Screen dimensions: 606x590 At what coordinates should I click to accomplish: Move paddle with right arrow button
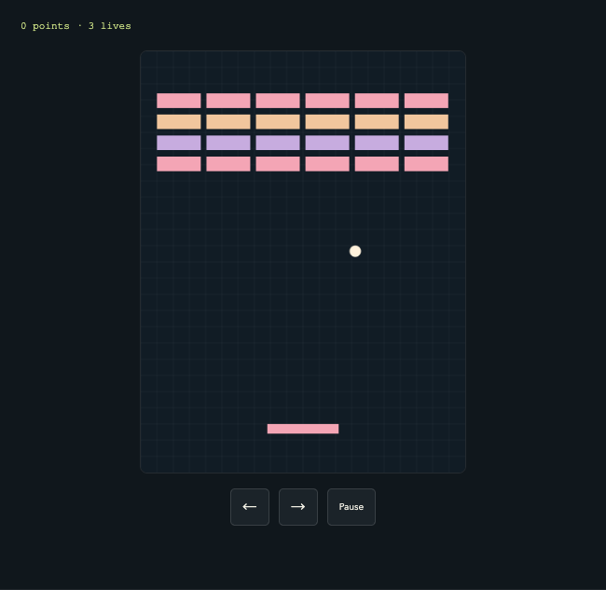(298, 506)
